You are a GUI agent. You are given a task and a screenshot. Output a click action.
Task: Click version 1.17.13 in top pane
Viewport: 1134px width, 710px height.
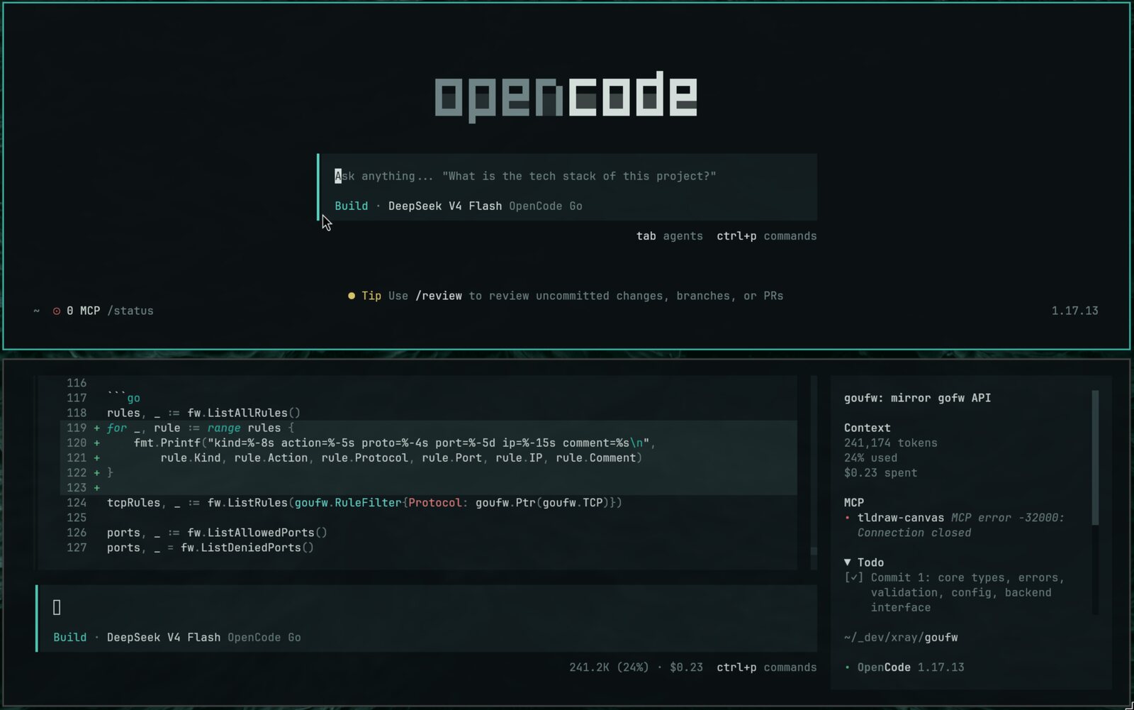point(1074,311)
